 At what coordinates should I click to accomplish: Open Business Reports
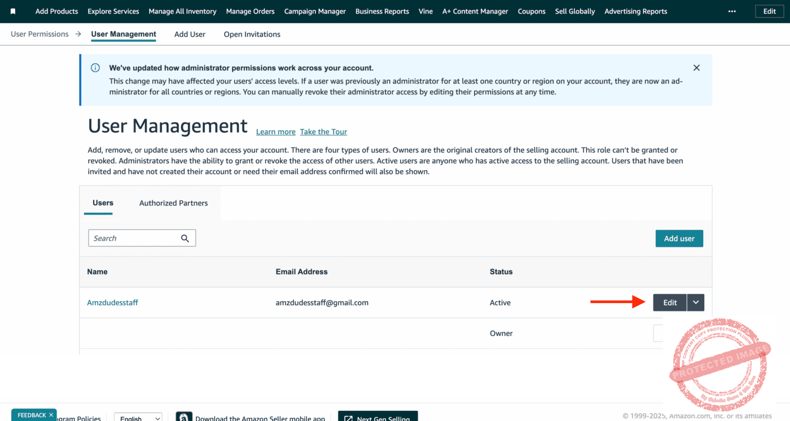coord(382,11)
